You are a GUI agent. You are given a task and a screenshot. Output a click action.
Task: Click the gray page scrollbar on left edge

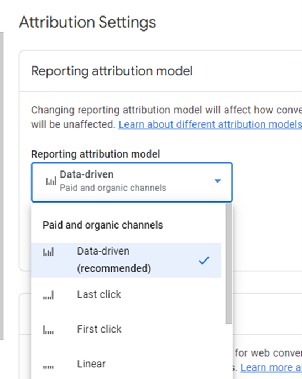(2, 186)
